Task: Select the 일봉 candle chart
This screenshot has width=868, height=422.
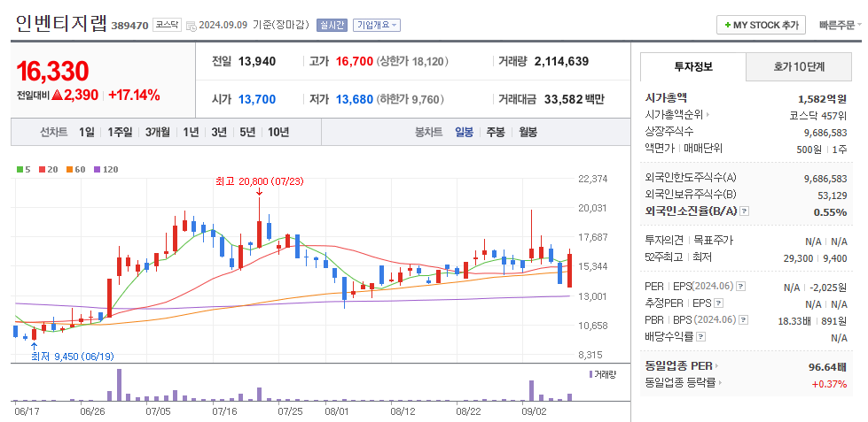Action: coord(464,133)
